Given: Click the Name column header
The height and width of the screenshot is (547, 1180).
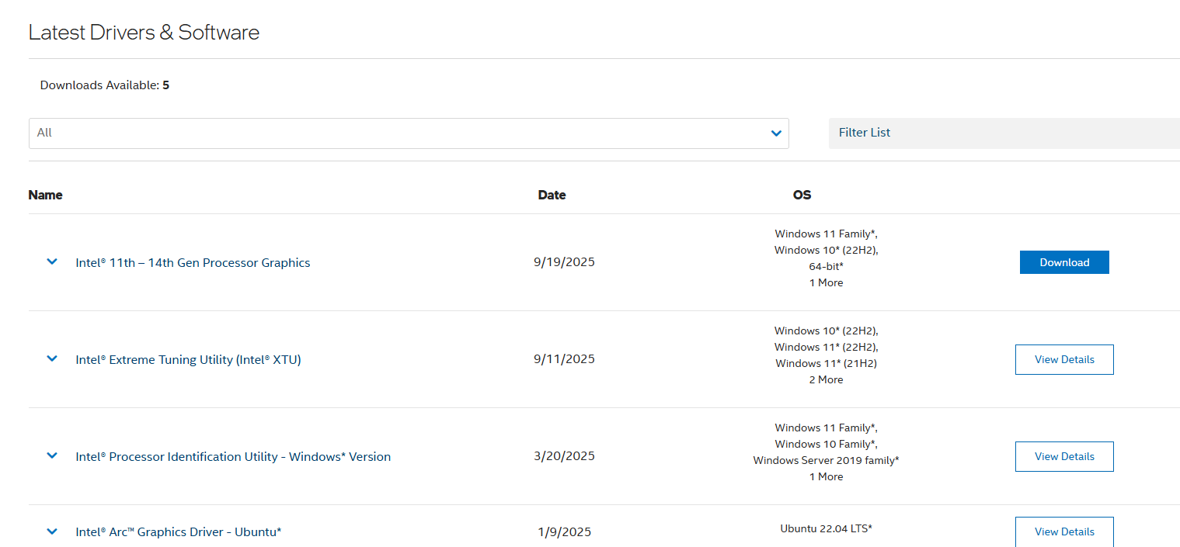Looking at the screenshot, I should (45, 195).
